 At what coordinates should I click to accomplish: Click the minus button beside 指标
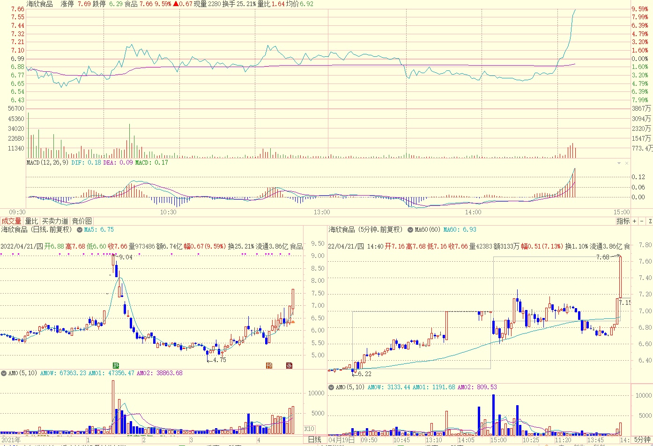click(642, 221)
